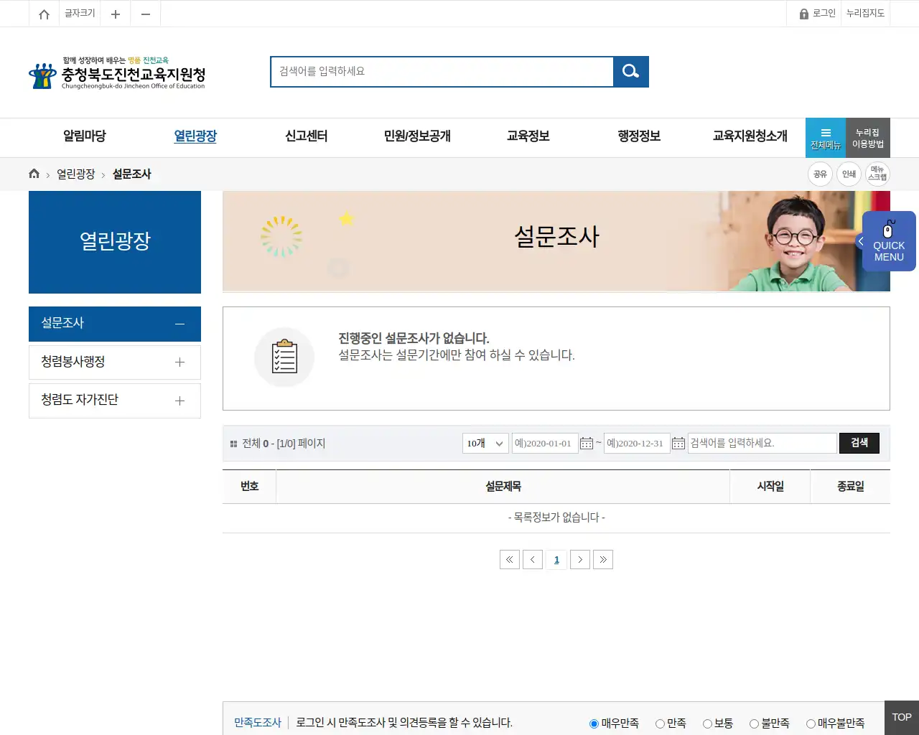The width and height of the screenshot is (919, 735).
Task: Select the 매우불만족 radio button
Action: 811,724
